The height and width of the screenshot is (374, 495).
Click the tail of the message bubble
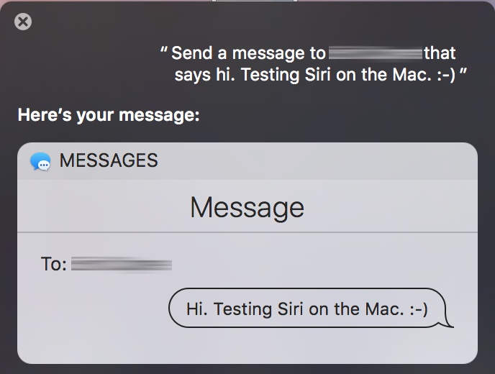pos(448,322)
